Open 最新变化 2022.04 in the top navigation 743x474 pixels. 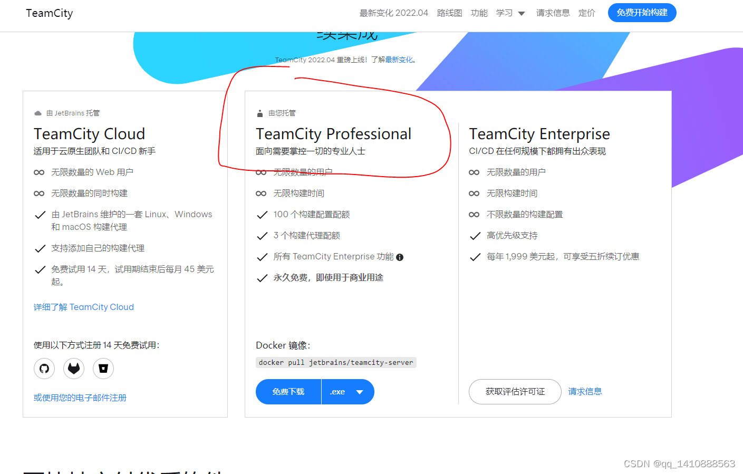point(394,13)
